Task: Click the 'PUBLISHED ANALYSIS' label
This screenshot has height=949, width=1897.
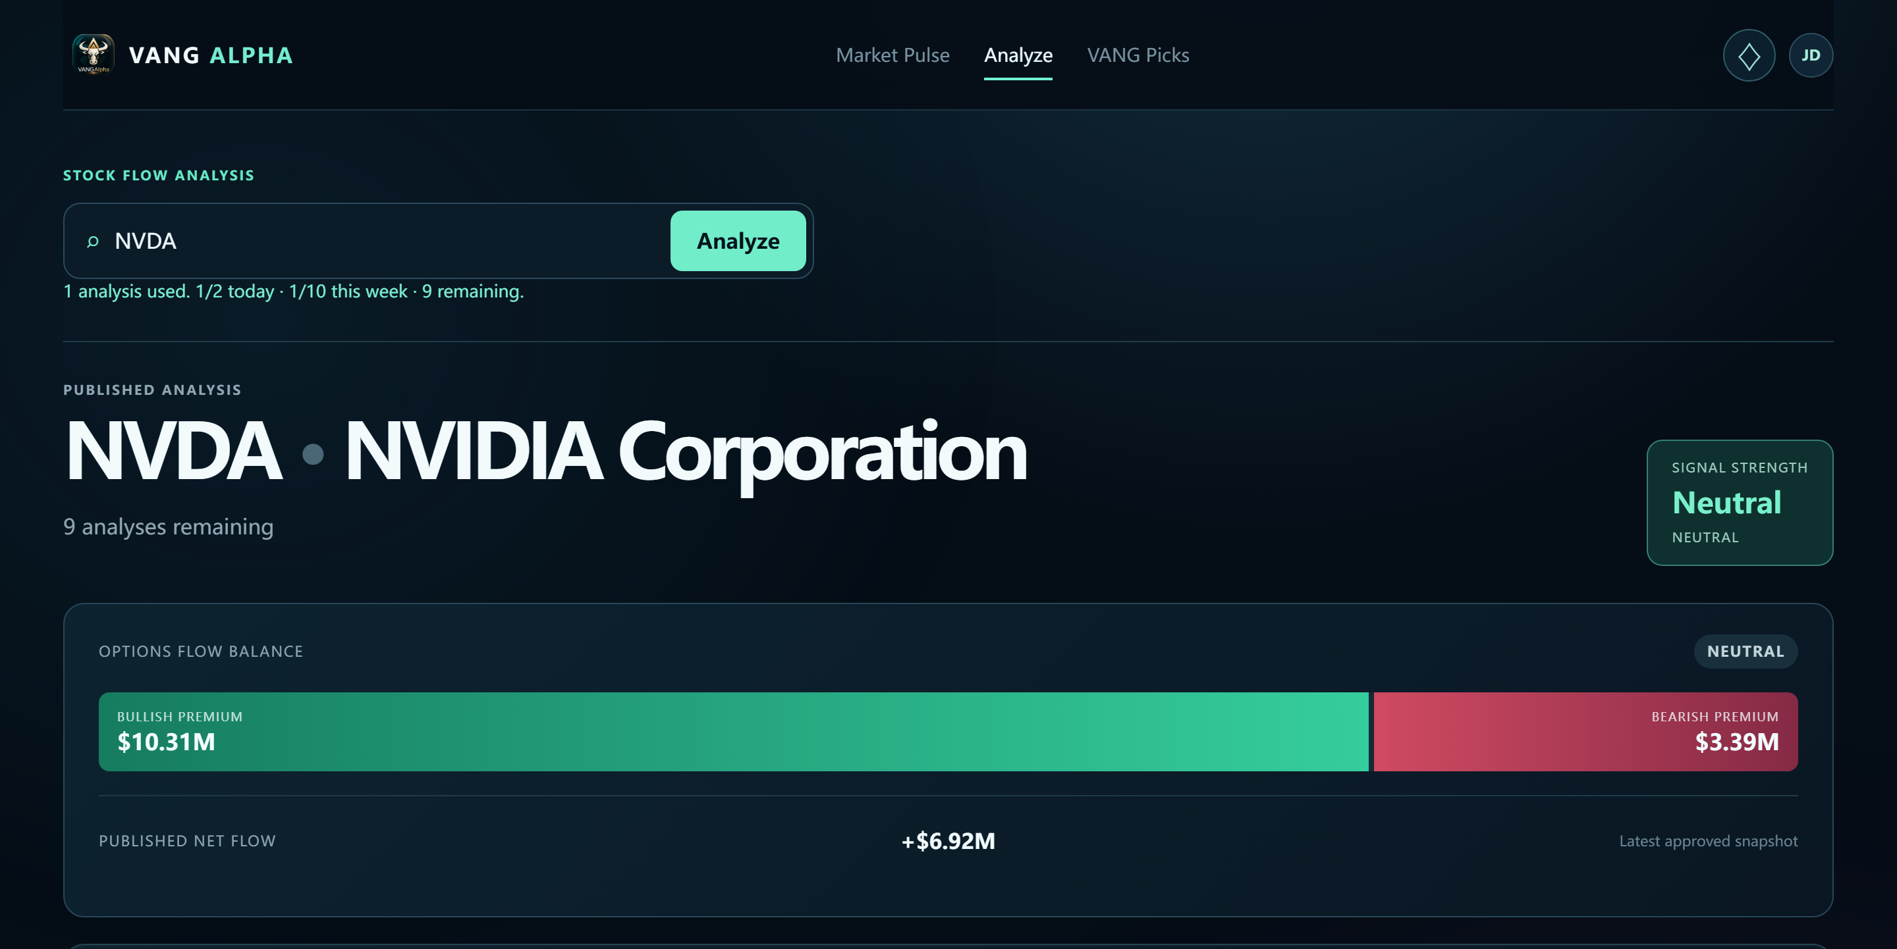Action: tap(152, 390)
